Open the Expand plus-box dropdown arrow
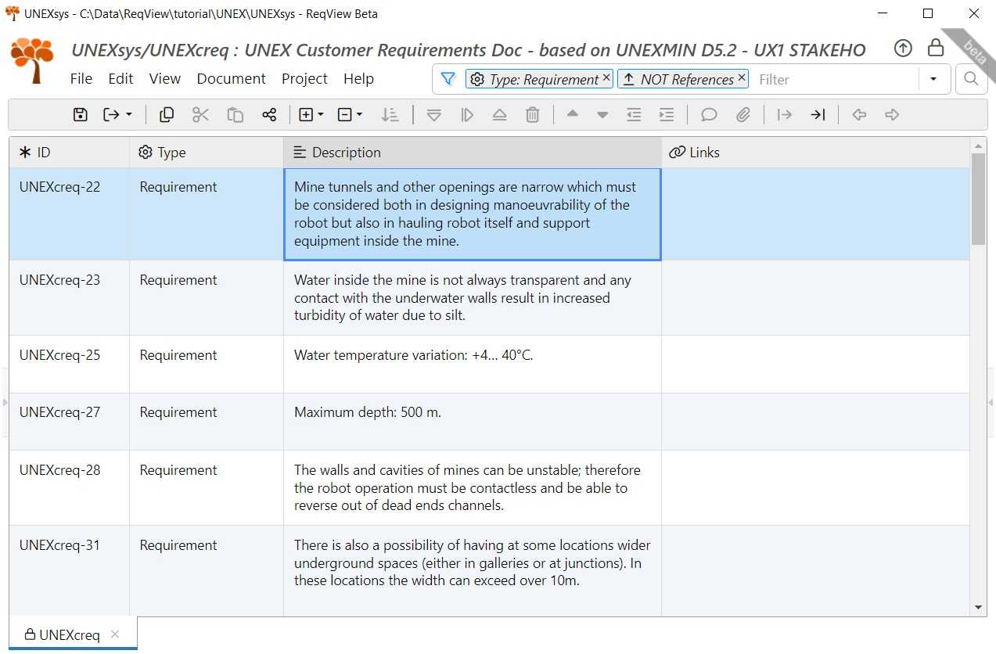Screen dimensions: 996x654 321,115
